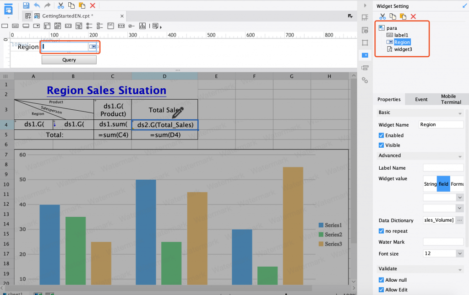
Task: Click the Query button
Action: (x=69, y=59)
